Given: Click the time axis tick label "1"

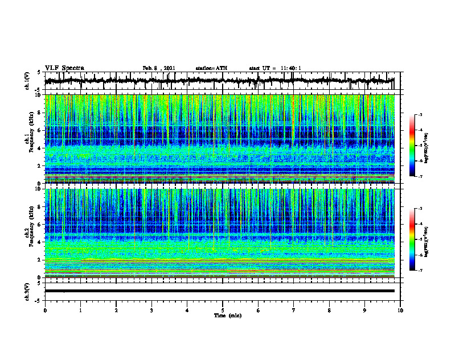Looking at the screenshot, I should pos(80,310).
